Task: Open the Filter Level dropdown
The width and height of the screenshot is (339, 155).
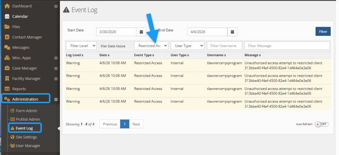Action: 81,46
